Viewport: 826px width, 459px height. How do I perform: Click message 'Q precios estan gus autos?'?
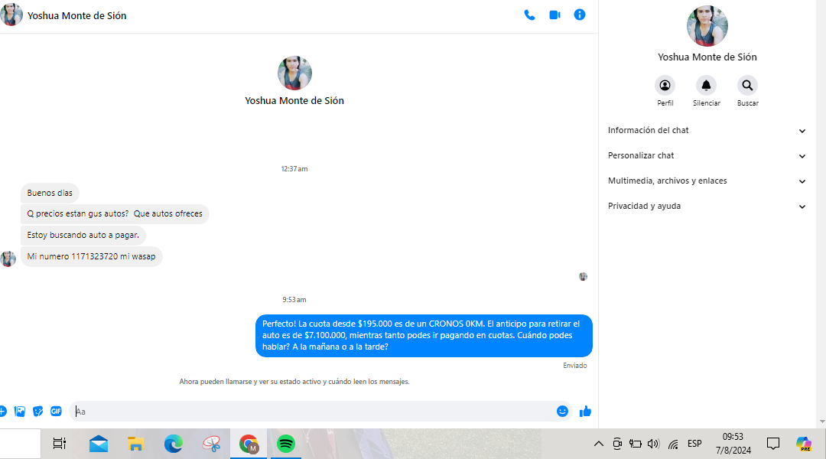115,214
